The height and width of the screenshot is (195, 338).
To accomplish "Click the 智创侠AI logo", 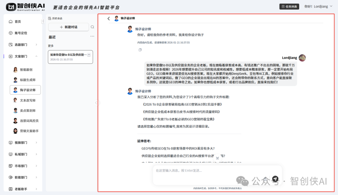I will coord(25,7).
